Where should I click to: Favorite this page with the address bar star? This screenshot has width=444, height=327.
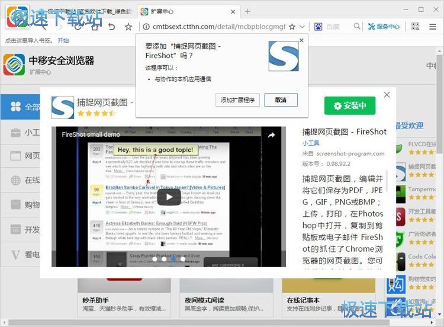292,27
